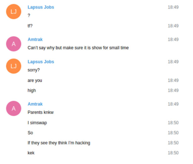Screen dimensions: 193x164
Task: Click Lapsus Jobs name above 'sorry?'
Action: [x=41, y=62]
